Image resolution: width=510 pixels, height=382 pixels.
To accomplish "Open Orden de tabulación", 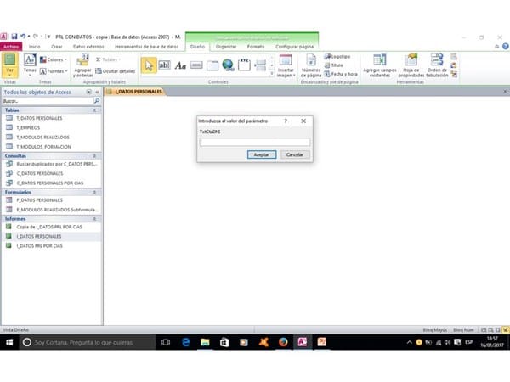I will click(437, 66).
